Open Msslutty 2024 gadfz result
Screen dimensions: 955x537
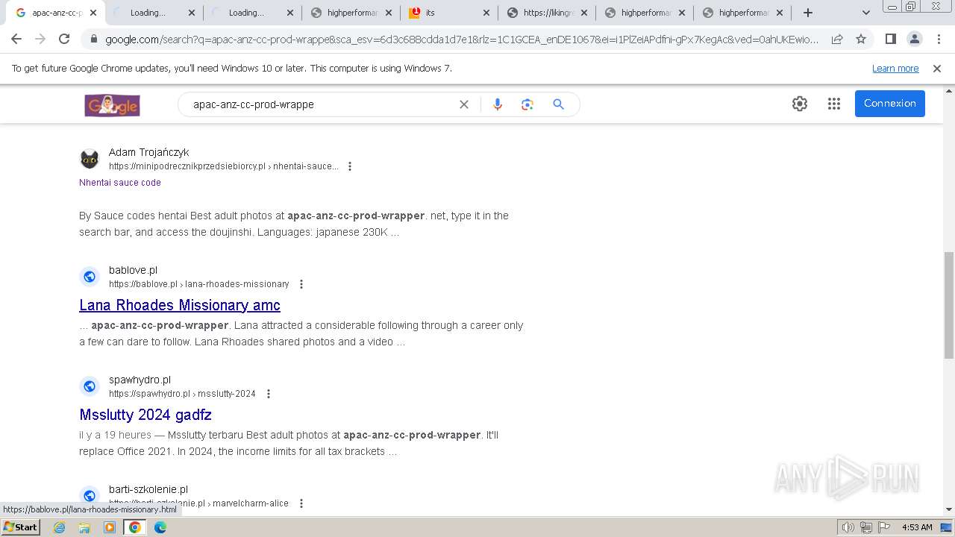coord(145,415)
